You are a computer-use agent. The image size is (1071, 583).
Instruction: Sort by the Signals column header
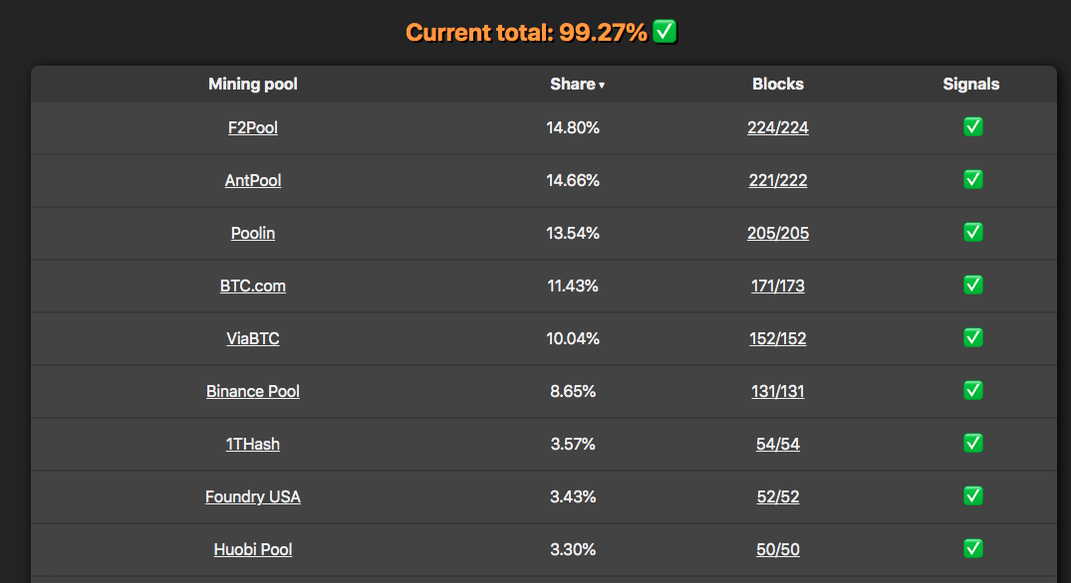[971, 84]
